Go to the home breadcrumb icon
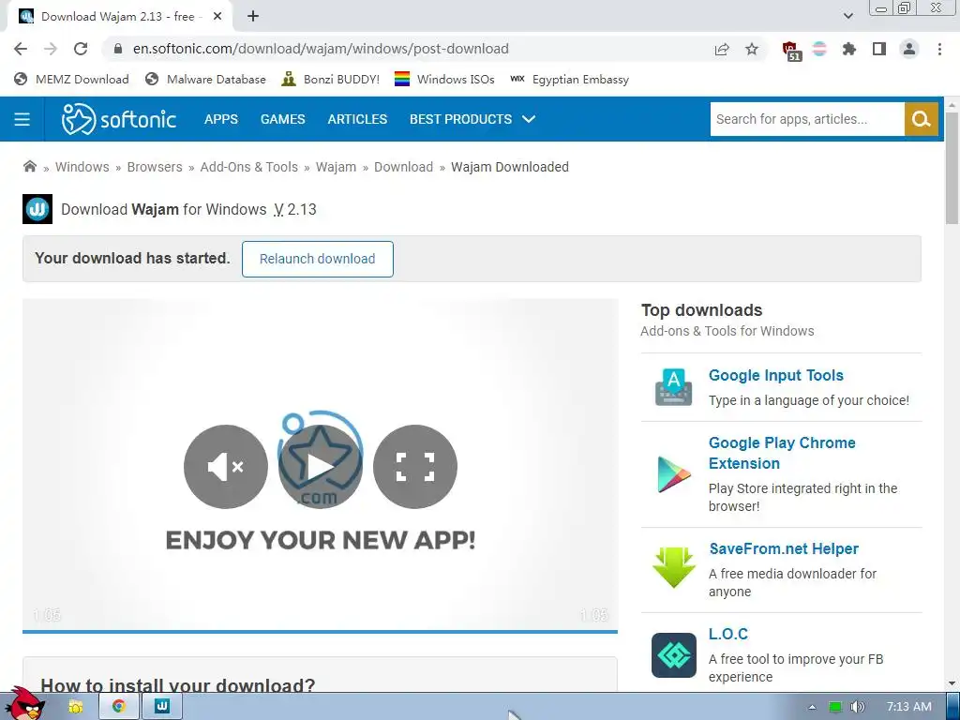This screenshot has width=960, height=720. coord(29,167)
